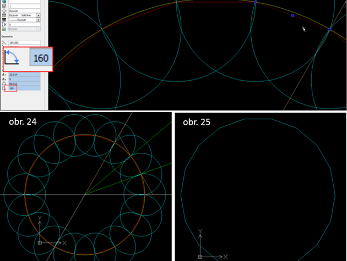Screen dimensions: 347x261
Task: Click the angle field showing 160
Action: click(24, 88)
